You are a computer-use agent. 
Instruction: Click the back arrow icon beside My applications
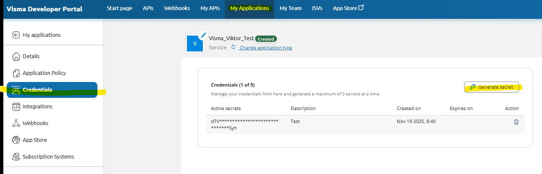pos(16,35)
